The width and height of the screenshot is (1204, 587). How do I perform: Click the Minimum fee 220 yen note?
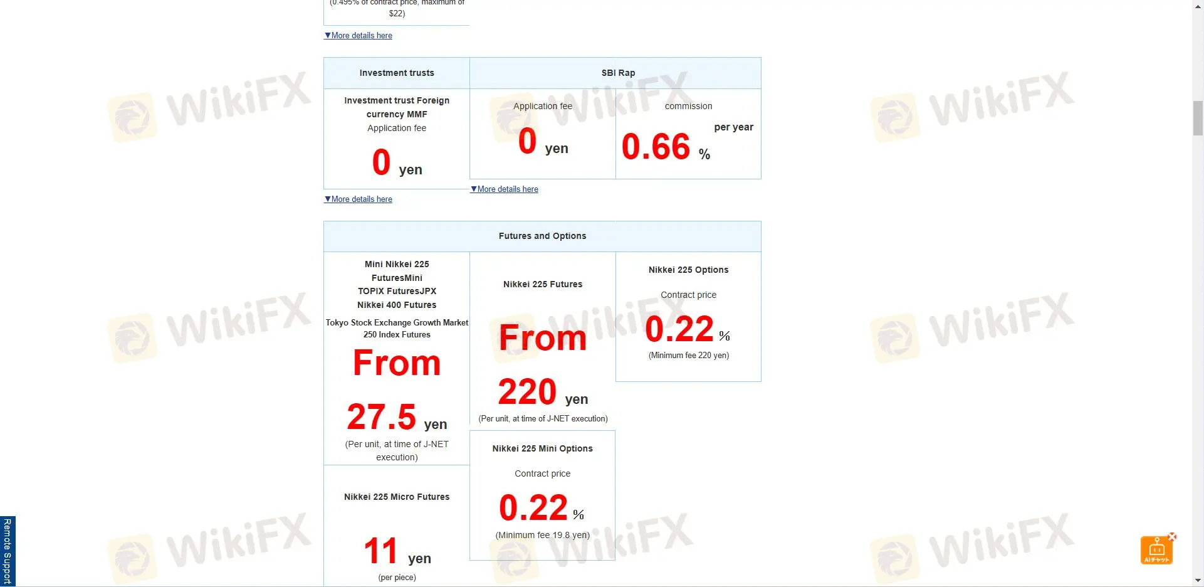coord(688,356)
